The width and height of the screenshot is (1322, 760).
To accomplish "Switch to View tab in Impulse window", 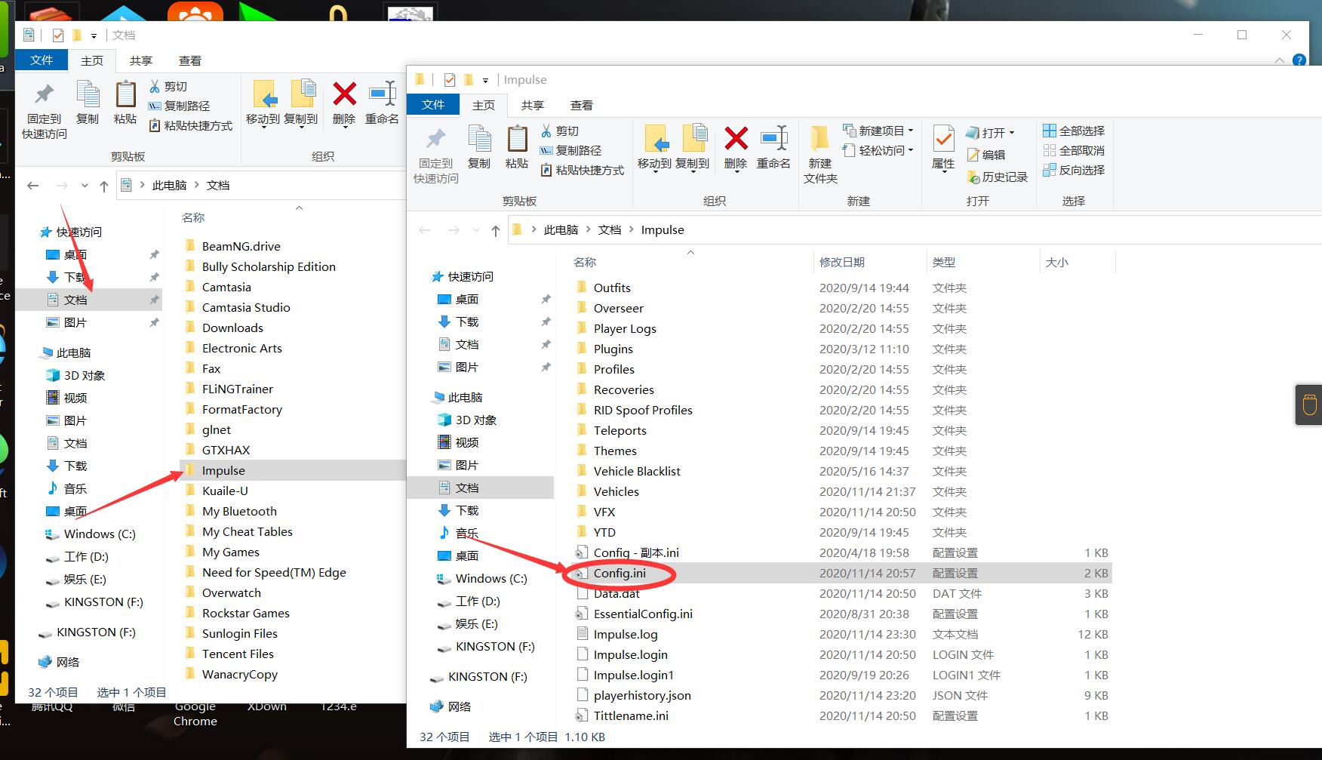I will [582, 105].
